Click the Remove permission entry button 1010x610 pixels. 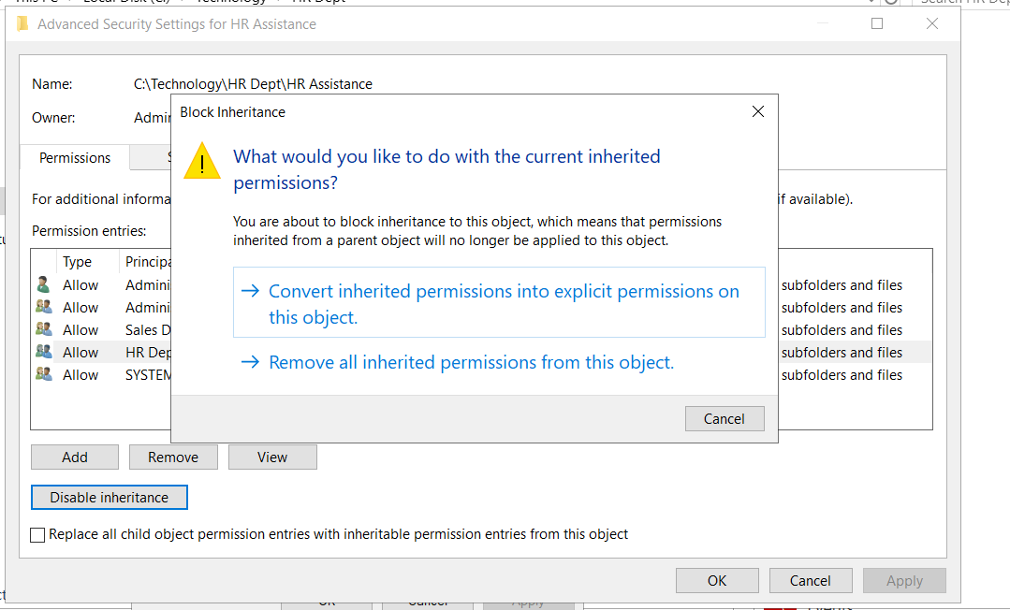click(x=173, y=457)
